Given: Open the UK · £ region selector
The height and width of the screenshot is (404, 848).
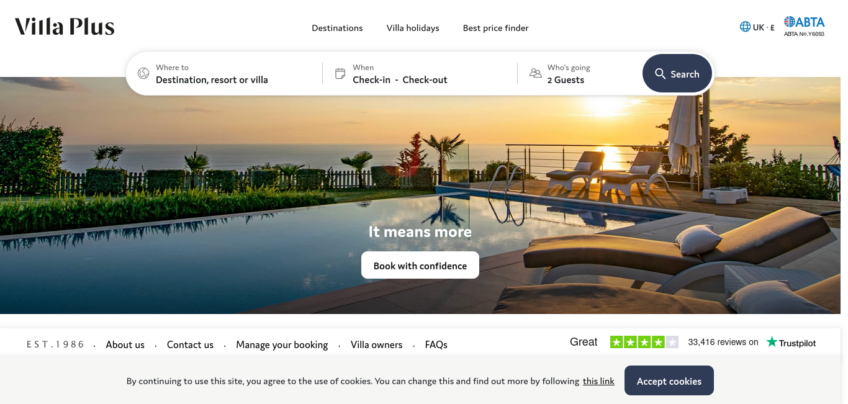Looking at the screenshot, I should pyautogui.click(x=757, y=27).
